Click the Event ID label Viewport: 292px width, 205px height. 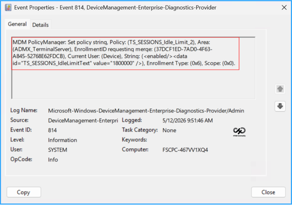pos(21,130)
